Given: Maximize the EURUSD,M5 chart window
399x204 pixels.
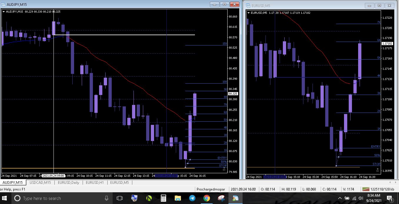Looking at the screenshot, I should click(x=380, y=5).
